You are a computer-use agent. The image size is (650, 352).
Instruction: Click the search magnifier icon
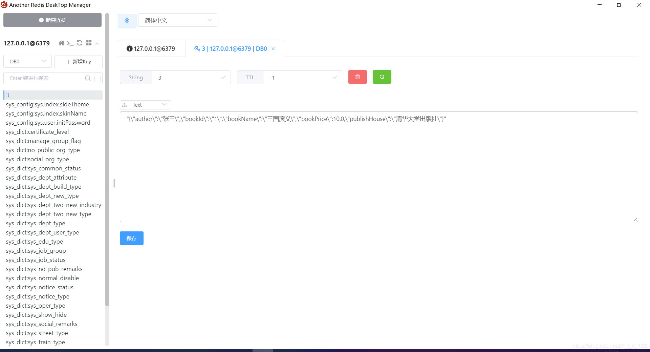[x=88, y=78]
